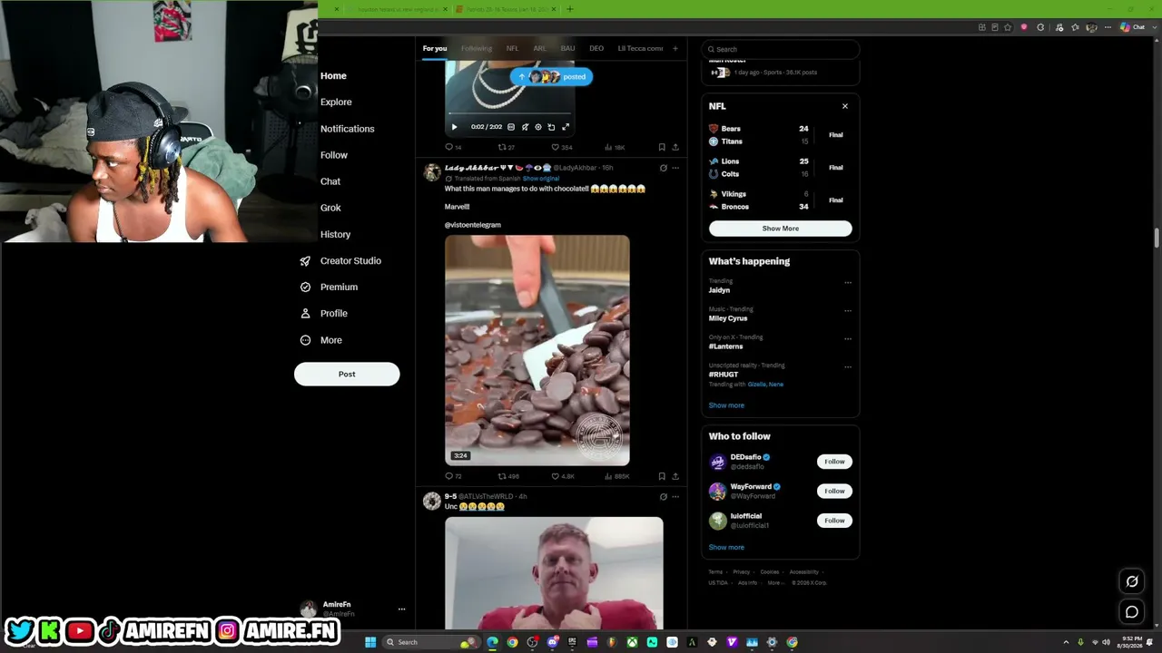The image size is (1162, 653).
Task: Open the BAU timeline tab
Action: click(568, 48)
